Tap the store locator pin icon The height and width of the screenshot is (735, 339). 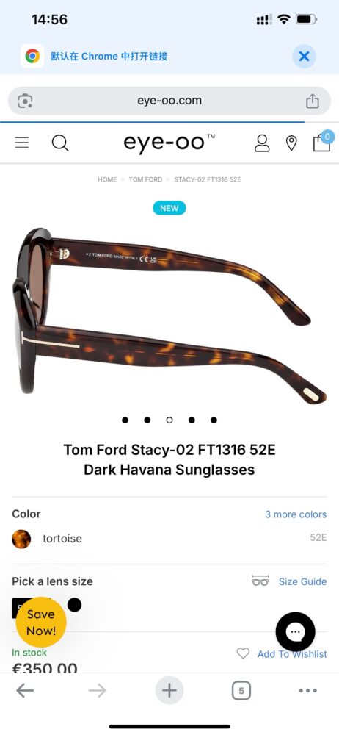[291, 143]
